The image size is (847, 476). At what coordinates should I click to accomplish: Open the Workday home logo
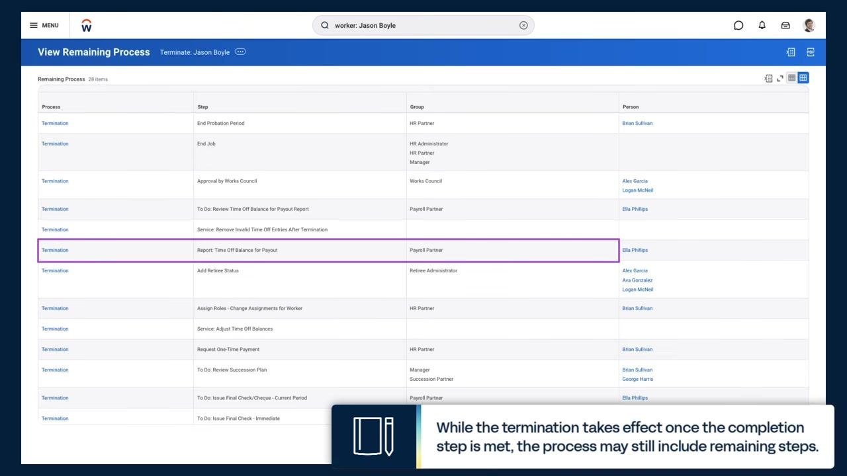pyautogui.click(x=86, y=25)
